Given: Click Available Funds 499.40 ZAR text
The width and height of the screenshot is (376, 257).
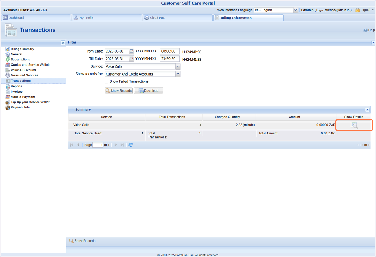Looking at the screenshot, I should [x=25, y=10].
